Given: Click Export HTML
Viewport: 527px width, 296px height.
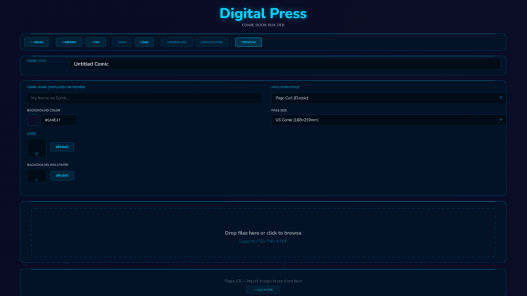Looking at the screenshot, I should (x=212, y=42).
